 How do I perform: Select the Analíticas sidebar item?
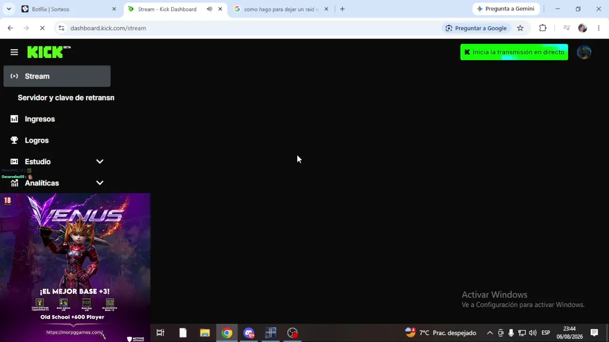coord(42,183)
